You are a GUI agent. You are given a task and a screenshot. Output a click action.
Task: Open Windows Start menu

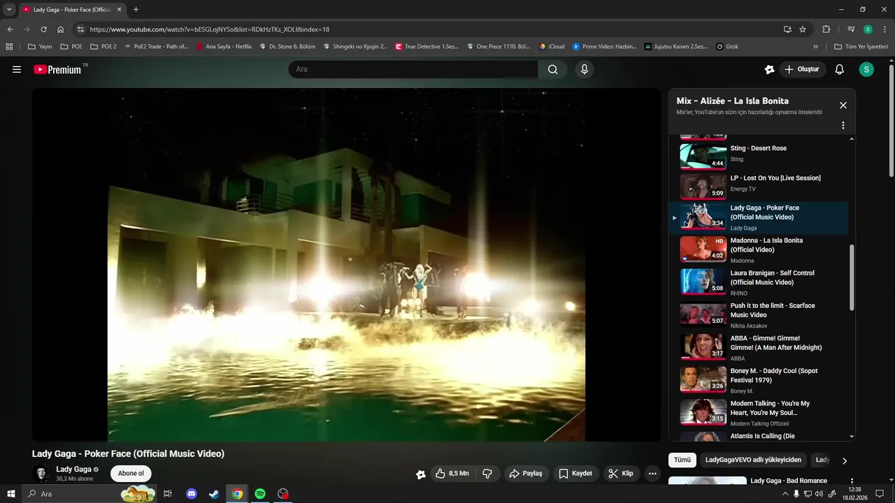coord(11,494)
